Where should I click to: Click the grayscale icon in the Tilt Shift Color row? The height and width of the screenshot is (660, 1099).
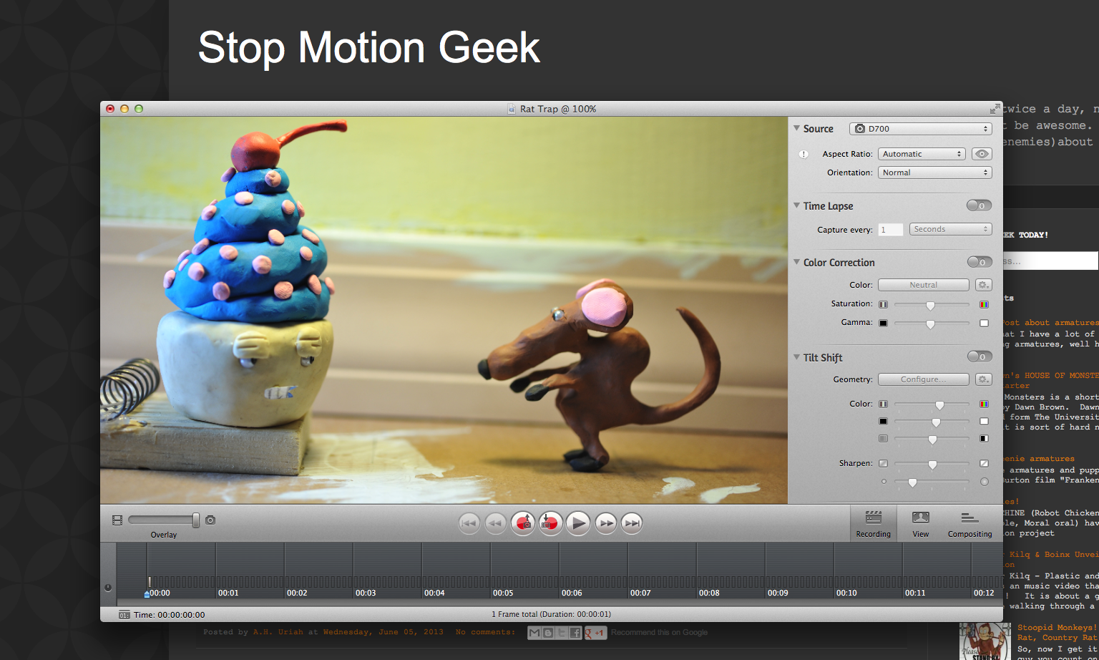point(884,404)
